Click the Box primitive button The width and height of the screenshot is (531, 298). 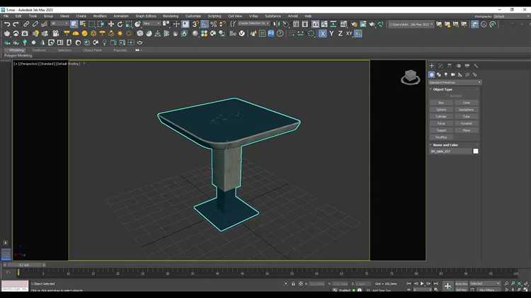tap(441, 103)
